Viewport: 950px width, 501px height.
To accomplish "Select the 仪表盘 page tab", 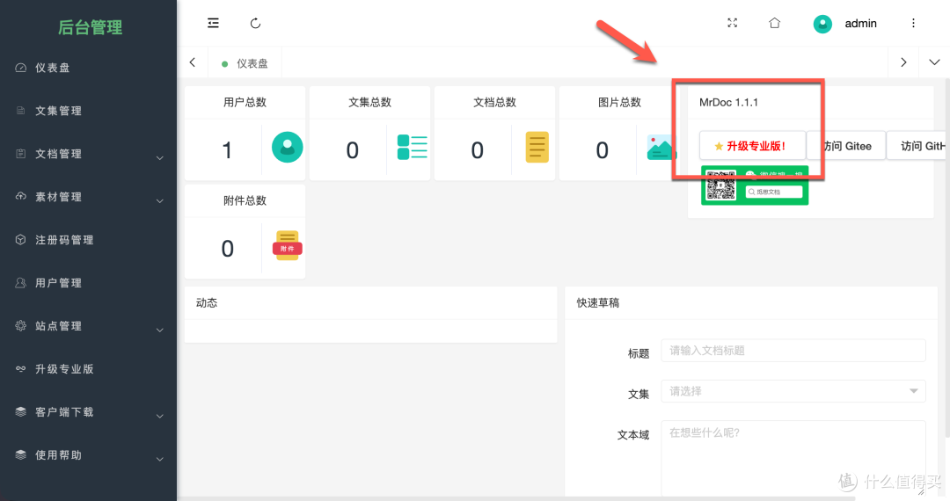I will point(245,63).
